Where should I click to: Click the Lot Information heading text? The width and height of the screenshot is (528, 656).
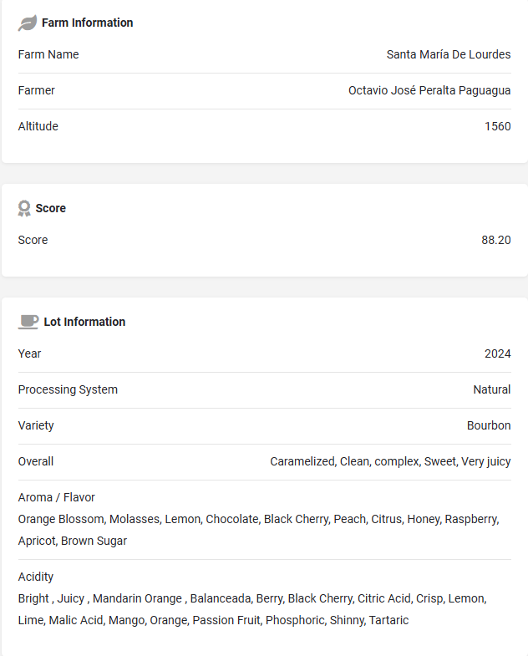point(84,322)
